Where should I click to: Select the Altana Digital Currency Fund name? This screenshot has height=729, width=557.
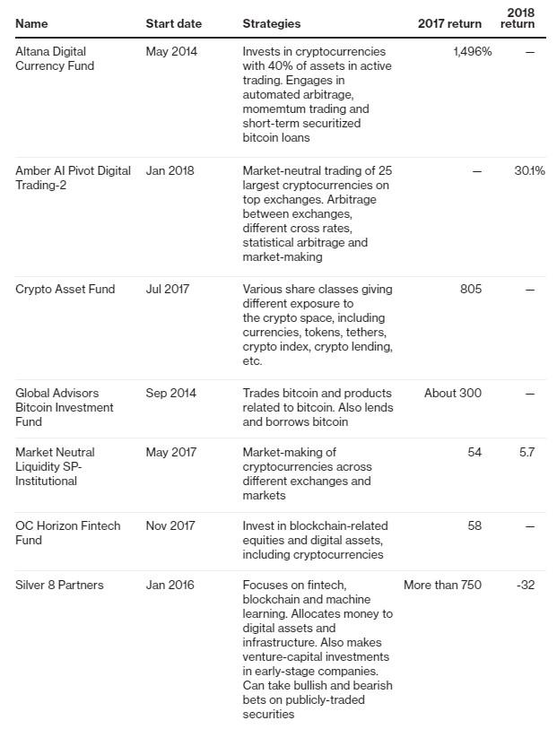(55, 58)
